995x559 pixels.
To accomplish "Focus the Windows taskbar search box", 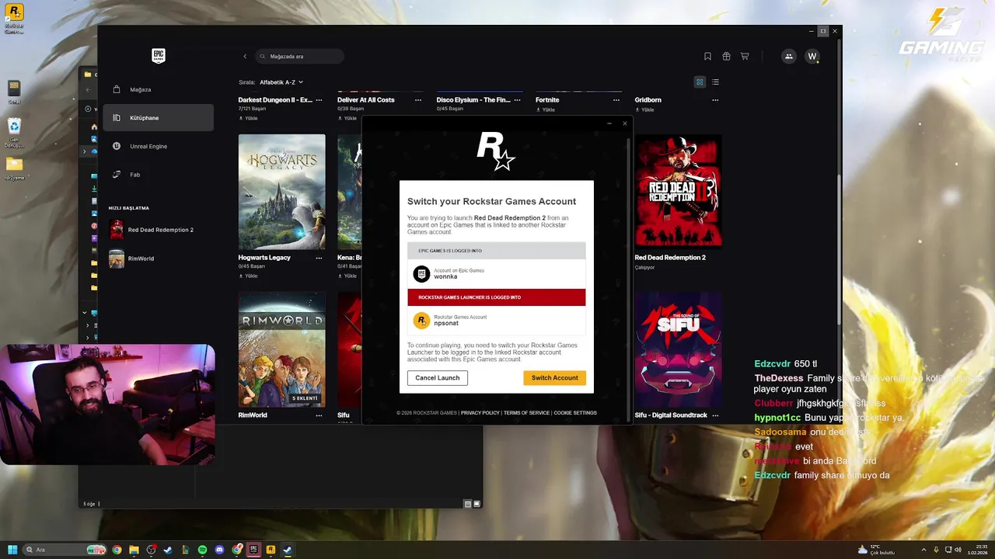I will click(65, 550).
